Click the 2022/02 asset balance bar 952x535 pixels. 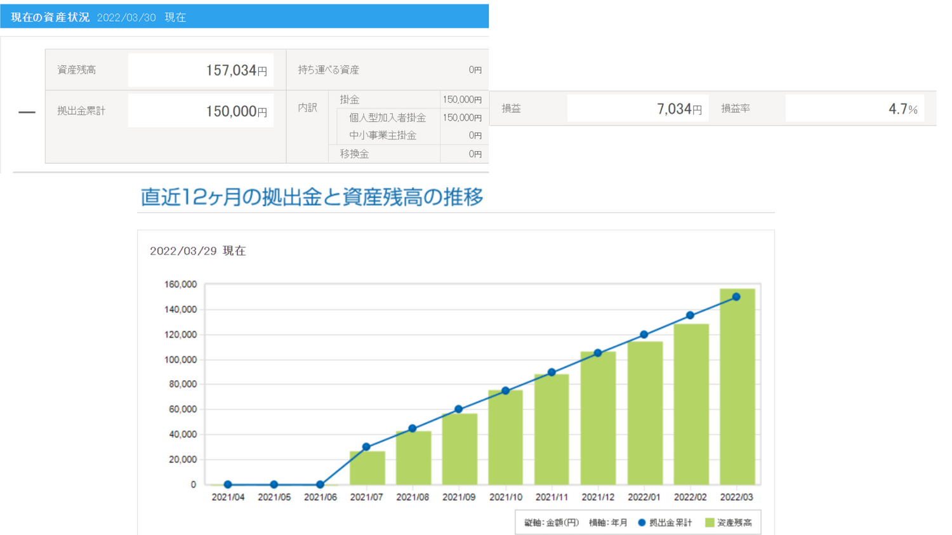(691, 405)
